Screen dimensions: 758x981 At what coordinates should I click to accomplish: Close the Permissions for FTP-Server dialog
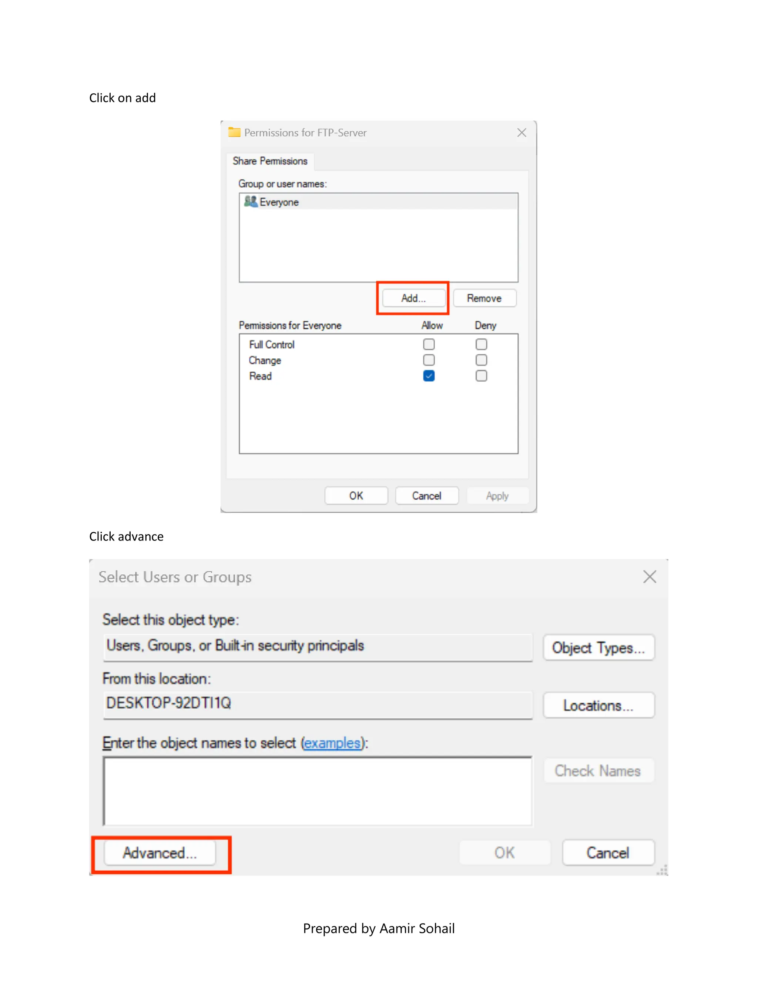[521, 133]
